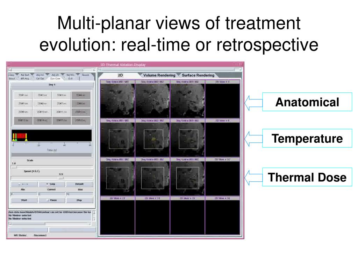
Task: Toggle the 2D#7 view button
Action: point(62,103)
